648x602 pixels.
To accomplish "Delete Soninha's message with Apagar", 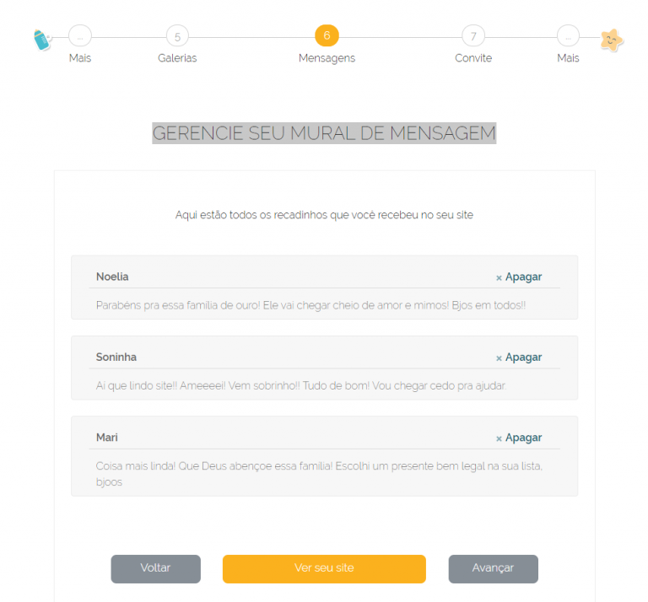I will click(524, 357).
